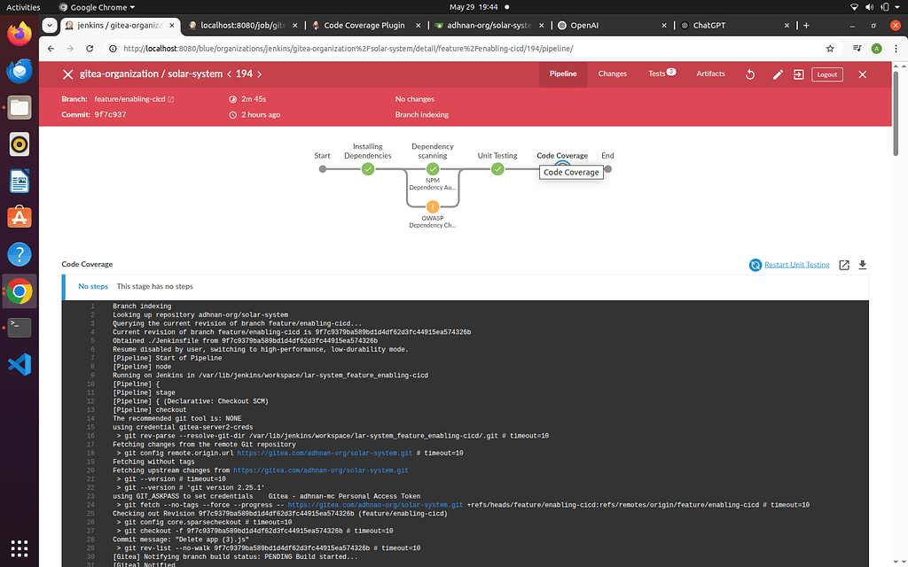Click the rerun pipeline icon in header
The width and height of the screenshot is (908, 567).
pos(750,74)
